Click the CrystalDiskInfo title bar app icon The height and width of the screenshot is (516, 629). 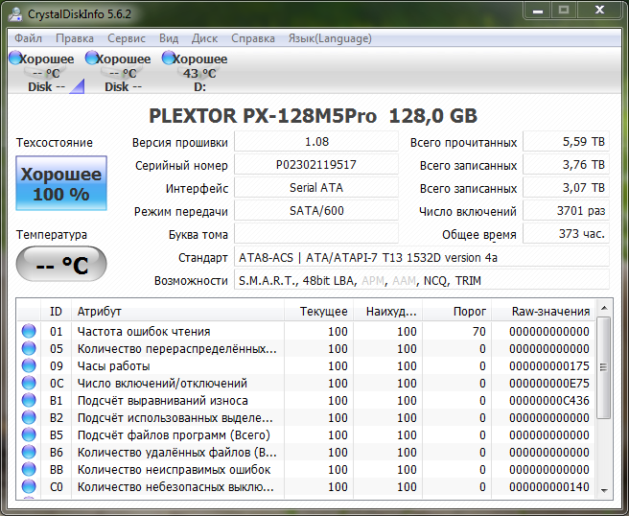(15, 14)
